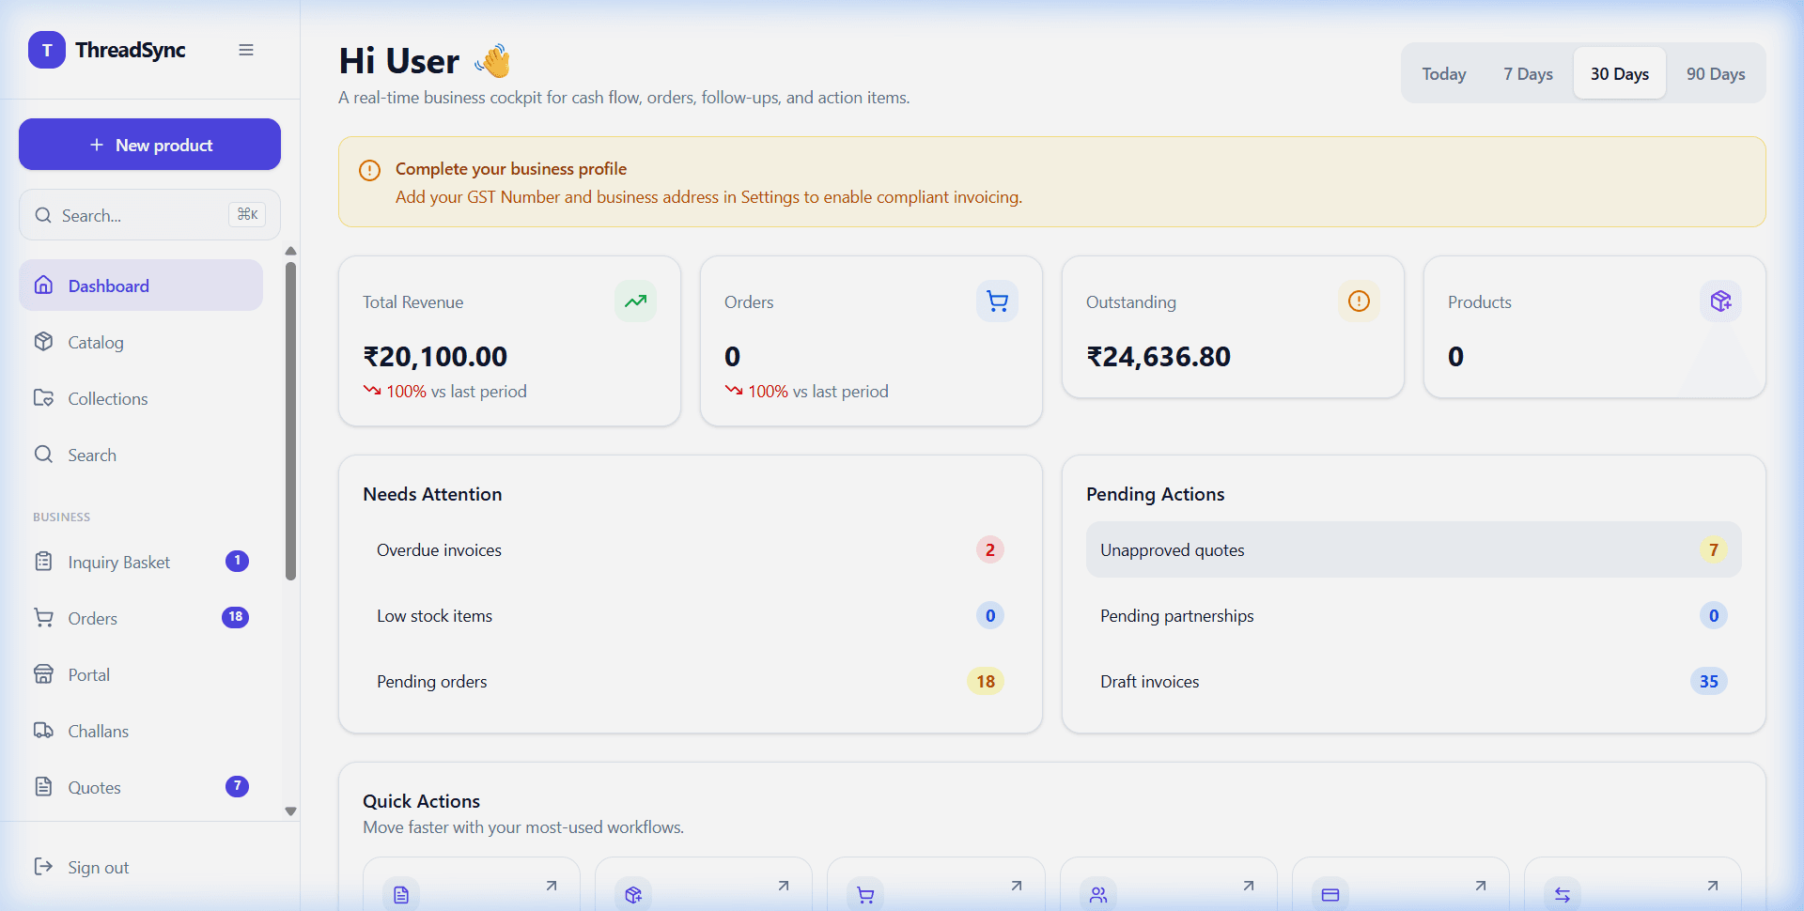This screenshot has height=911, width=1804.
Task: Click the cart quick action icon
Action: [x=866, y=895]
